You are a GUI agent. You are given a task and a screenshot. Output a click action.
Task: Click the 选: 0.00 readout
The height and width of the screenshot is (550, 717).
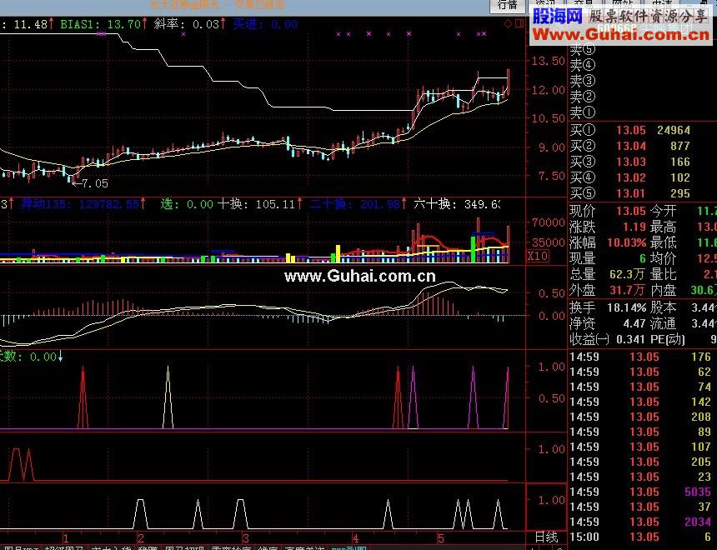click(187, 204)
